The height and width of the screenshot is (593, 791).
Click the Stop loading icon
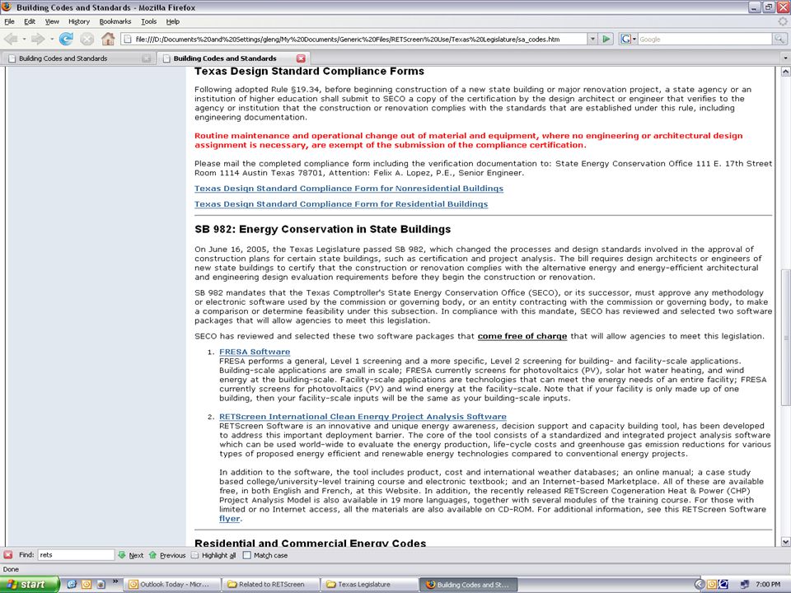pyautogui.click(x=87, y=39)
